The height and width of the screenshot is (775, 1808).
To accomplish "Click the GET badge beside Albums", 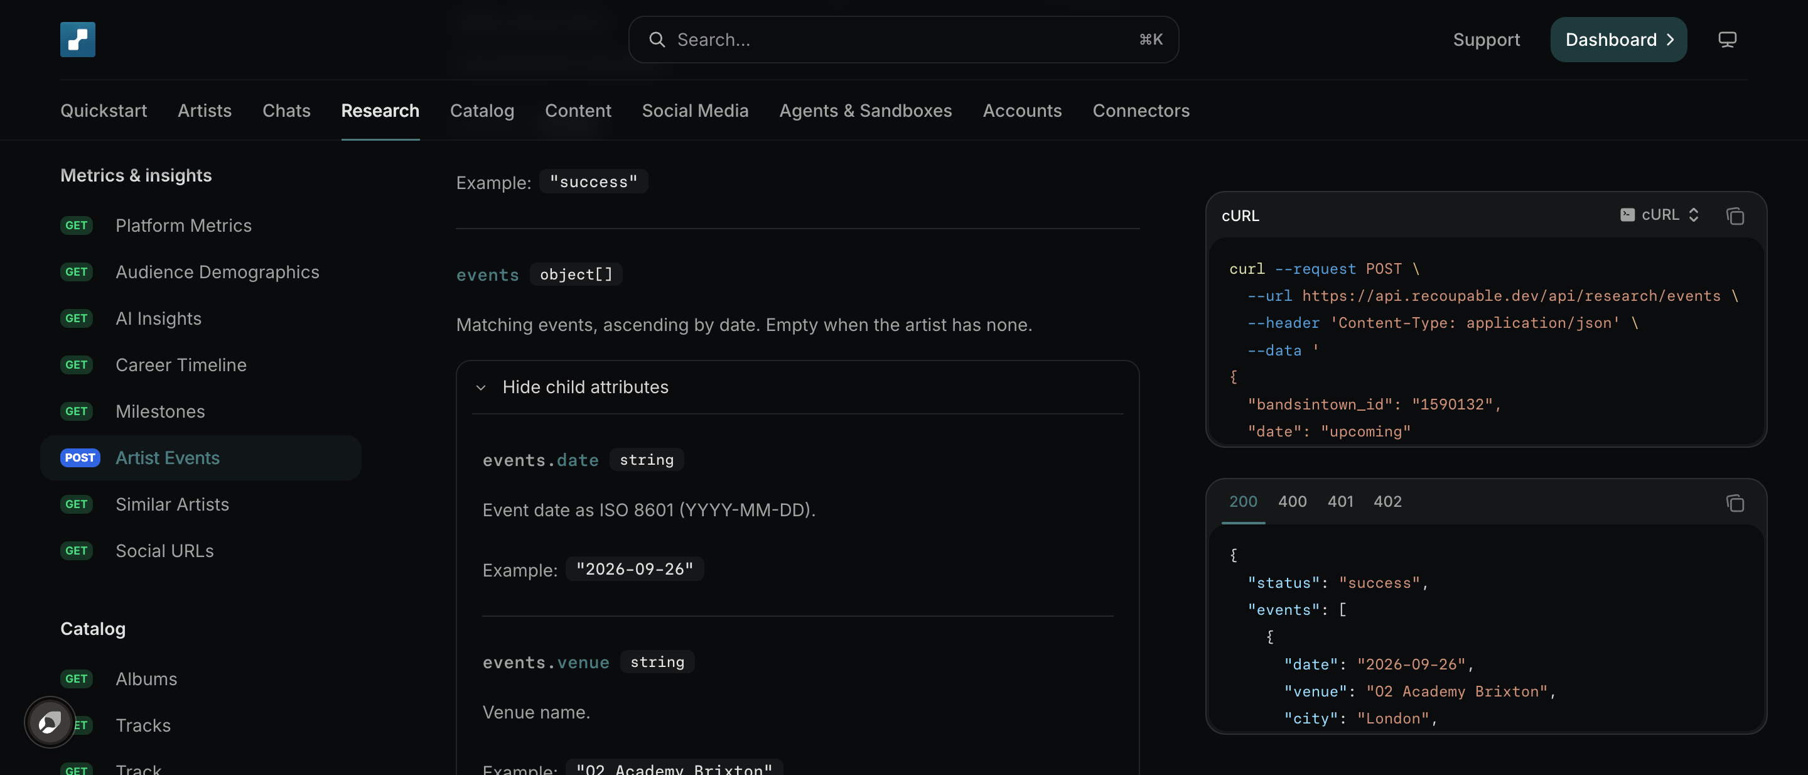I will click(x=77, y=679).
